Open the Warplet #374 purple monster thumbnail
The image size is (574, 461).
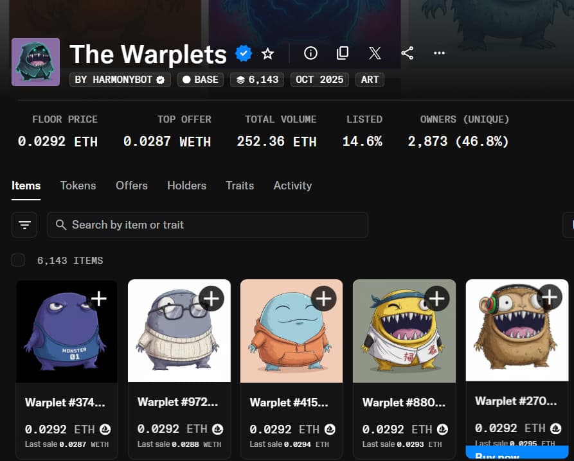click(x=67, y=331)
